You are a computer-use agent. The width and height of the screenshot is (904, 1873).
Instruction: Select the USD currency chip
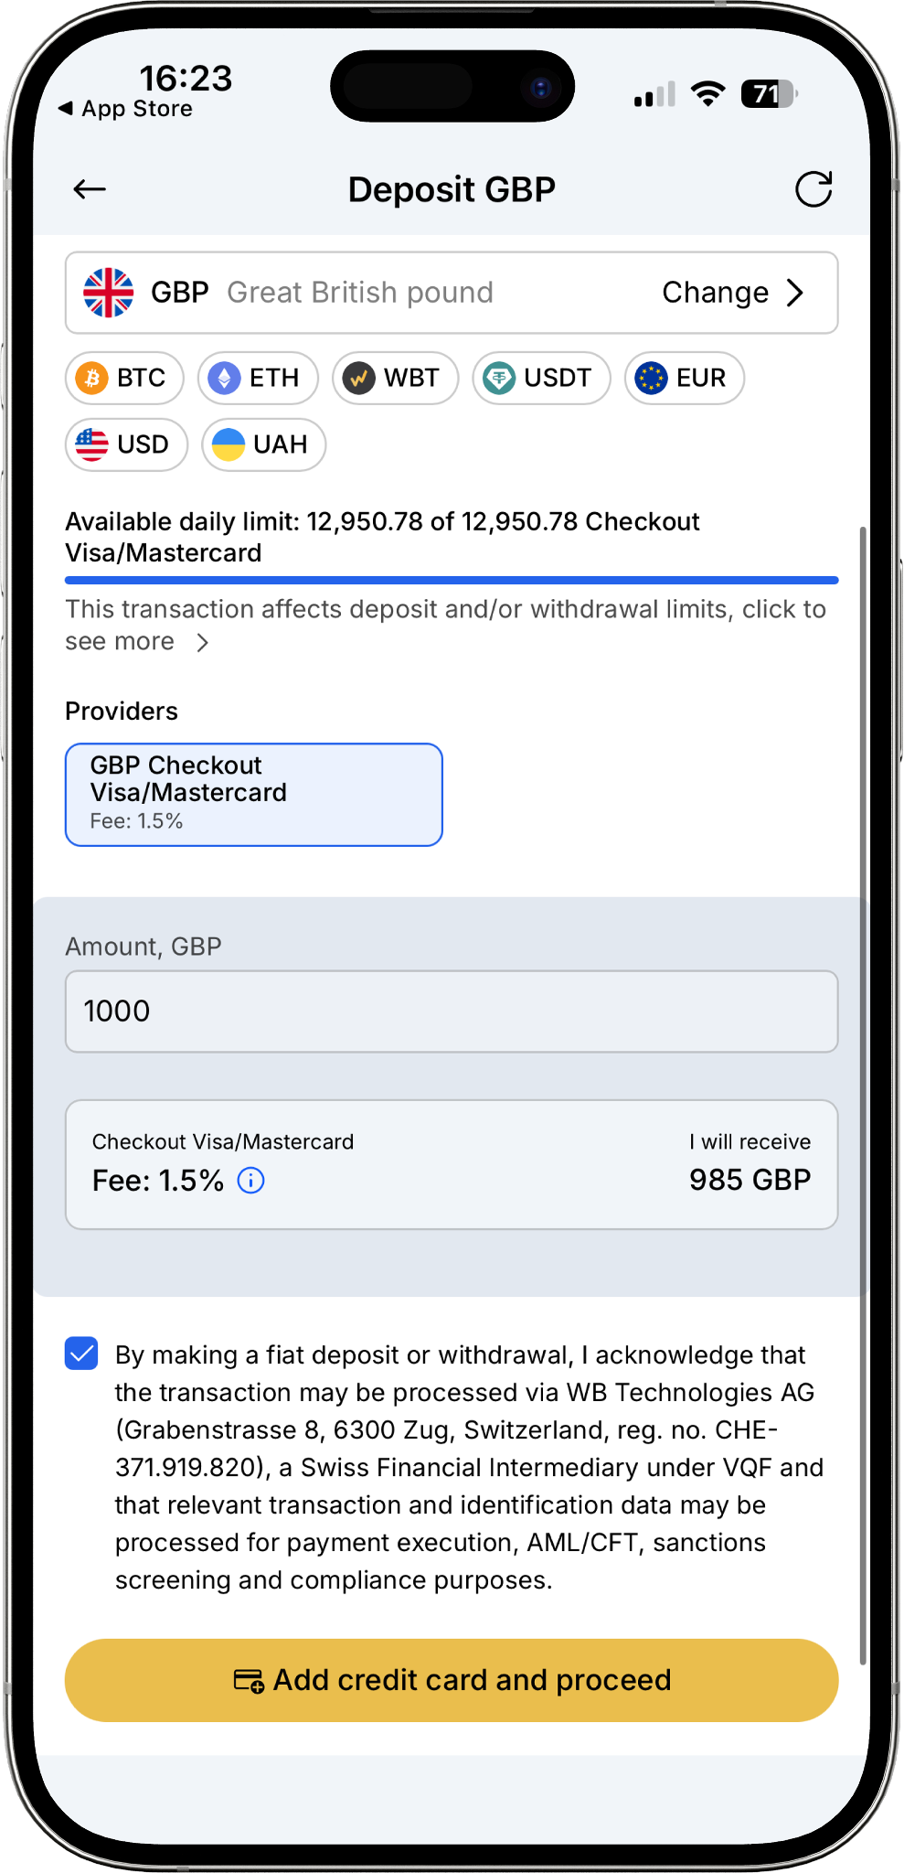[126, 444]
